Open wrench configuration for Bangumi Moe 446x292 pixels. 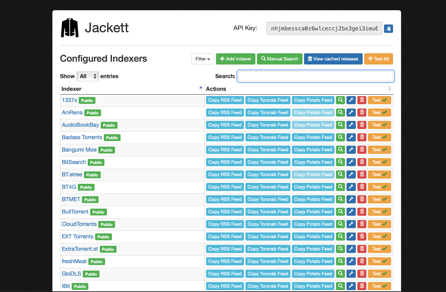point(351,150)
